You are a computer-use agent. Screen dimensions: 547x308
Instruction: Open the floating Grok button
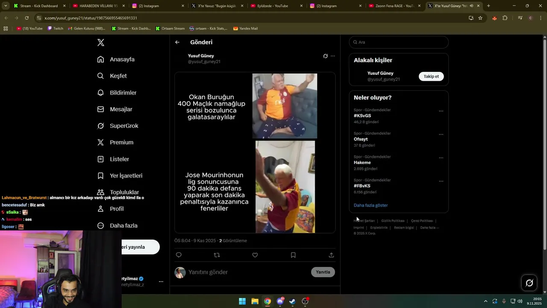point(529,283)
